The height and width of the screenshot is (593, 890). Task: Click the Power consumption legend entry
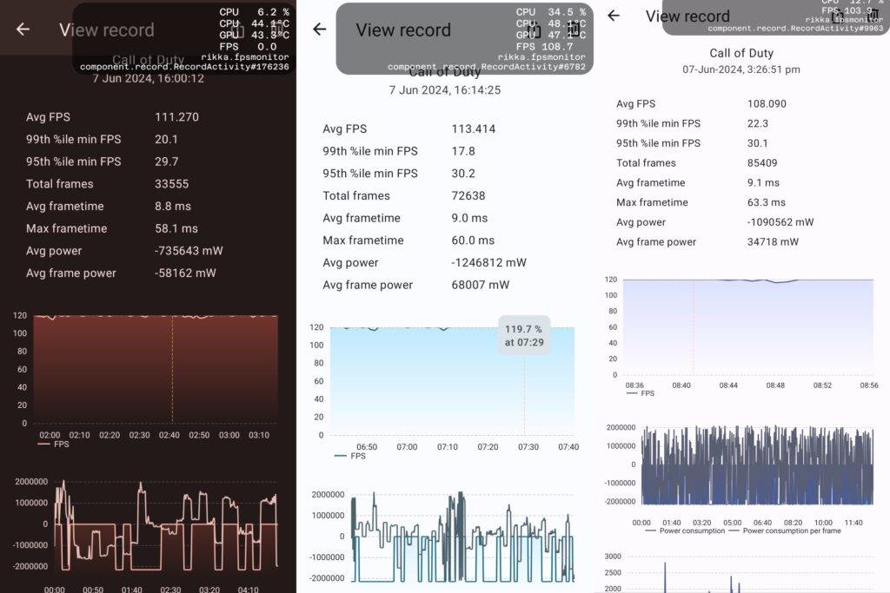point(685,531)
